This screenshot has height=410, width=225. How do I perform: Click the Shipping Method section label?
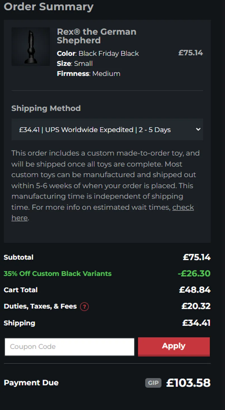click(46, 108)
